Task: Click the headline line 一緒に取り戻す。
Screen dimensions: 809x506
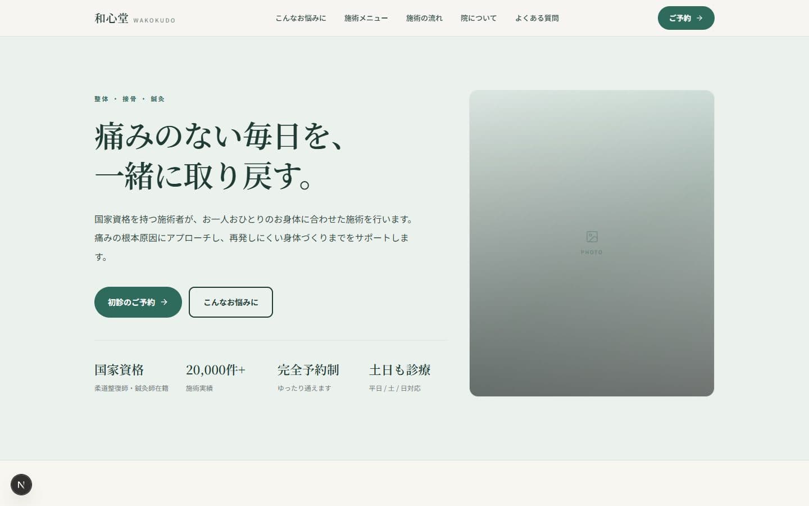Action: click(x=204, y=176)
